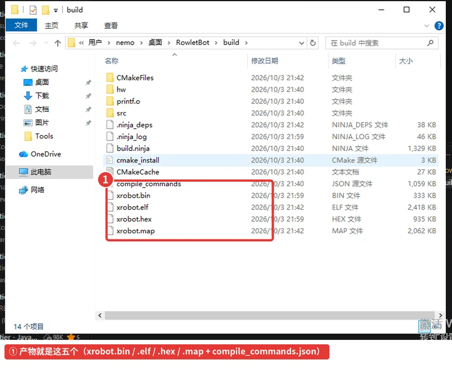Select the hw folder icon
The width and height of the screenshot is (452, 369).
110,89
